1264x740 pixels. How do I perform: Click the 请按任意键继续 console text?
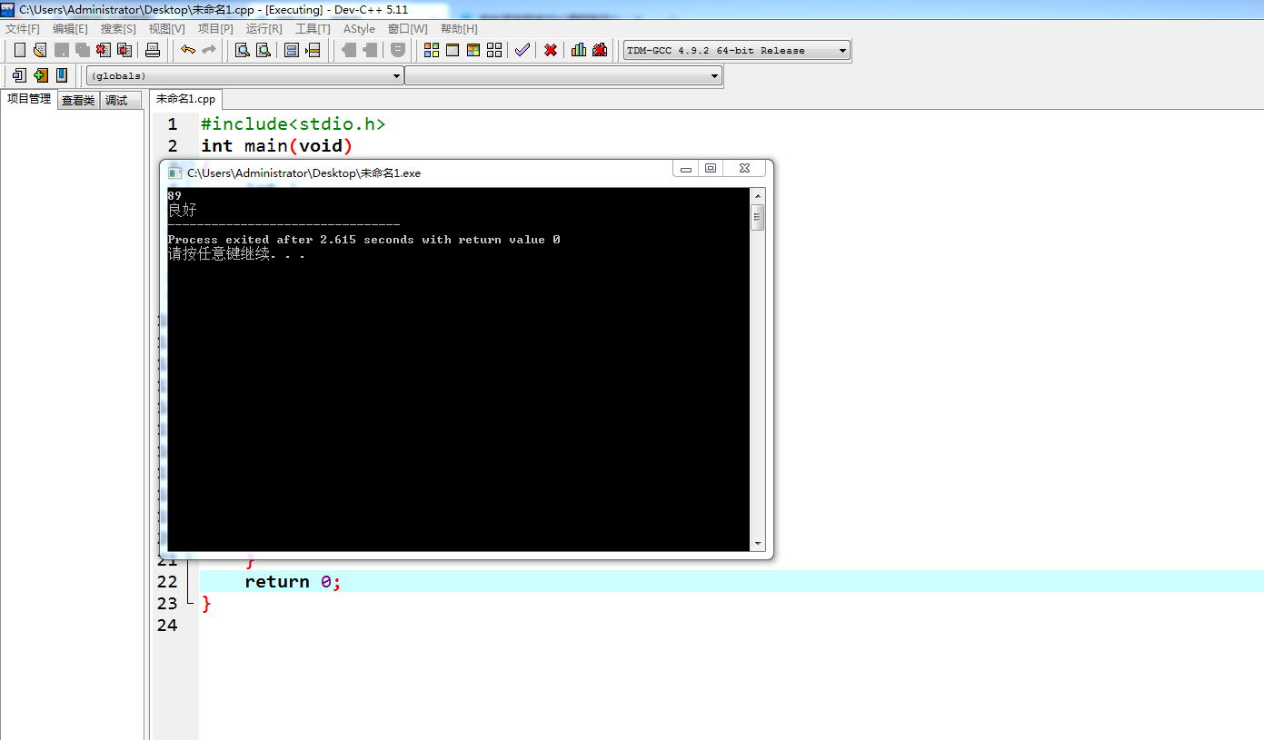(x=236, y=254)
